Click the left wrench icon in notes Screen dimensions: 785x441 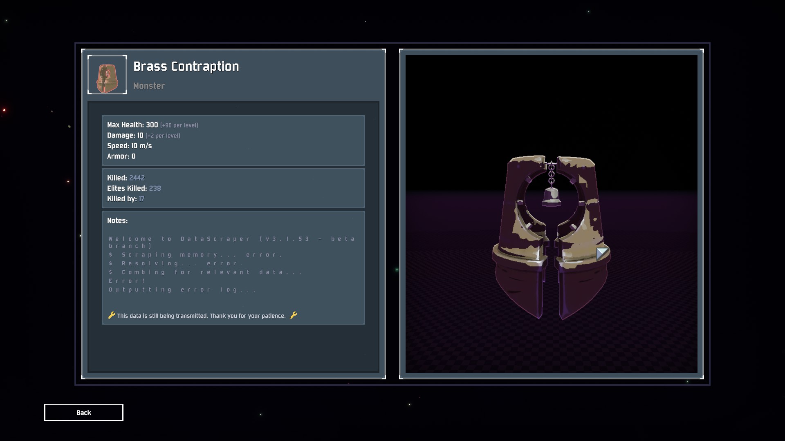[111, 315]
